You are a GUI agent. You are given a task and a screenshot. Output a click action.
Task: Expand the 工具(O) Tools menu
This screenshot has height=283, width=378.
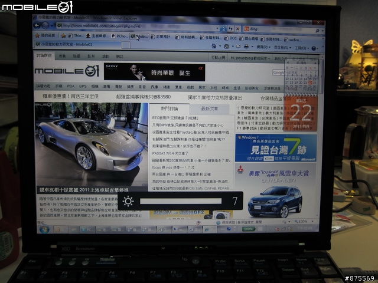pyautogui.click(x=301, y=48)
